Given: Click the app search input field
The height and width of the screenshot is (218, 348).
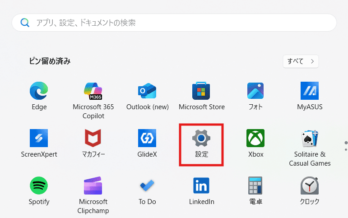Looking at the screenshot, I should [174, 23].
